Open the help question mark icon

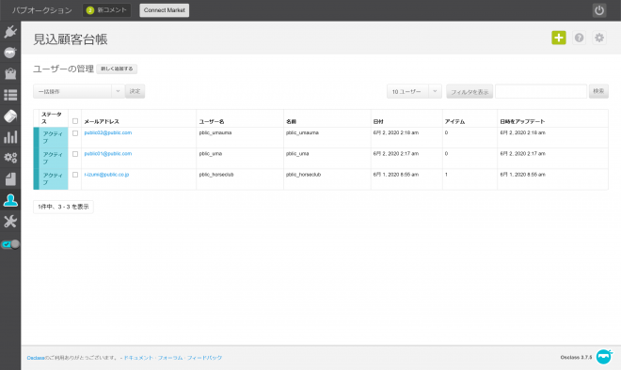click(x=579, y=38)
